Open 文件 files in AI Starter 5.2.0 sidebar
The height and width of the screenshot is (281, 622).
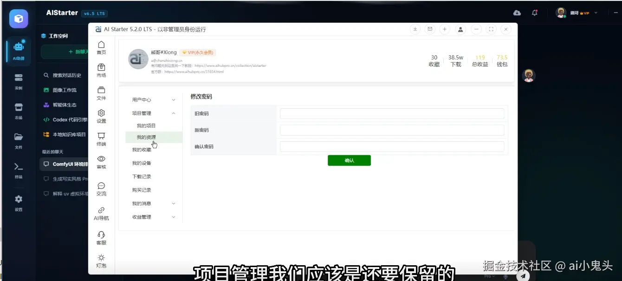101,93
